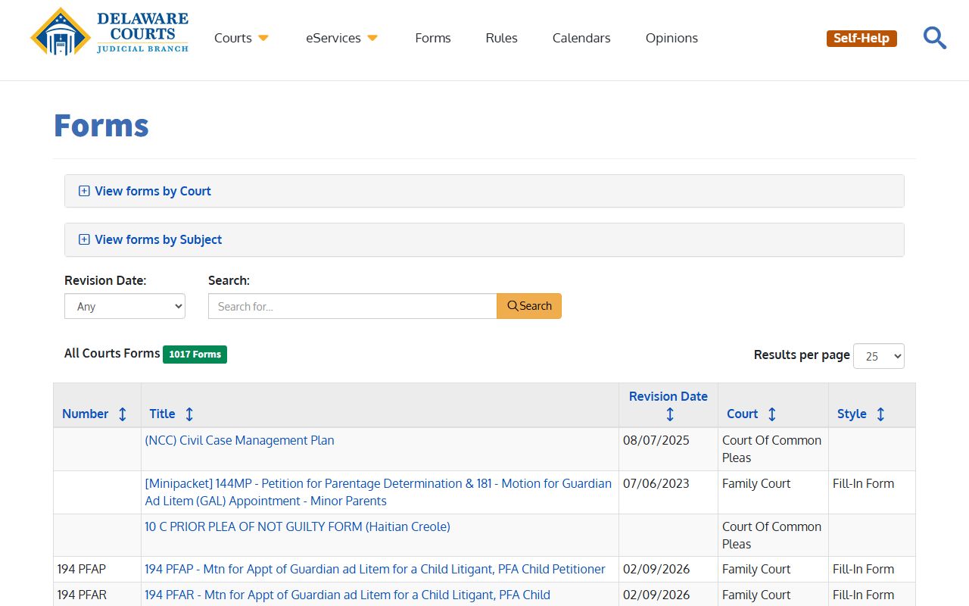Open the Revision Date filter dropdown
The height and width of the screenshot is (606, 969).
pos(125,306)
